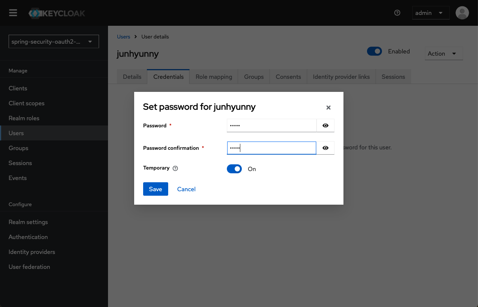Show the Password field characters
Viewport: 478px width, 307px height.
[326, 125]
